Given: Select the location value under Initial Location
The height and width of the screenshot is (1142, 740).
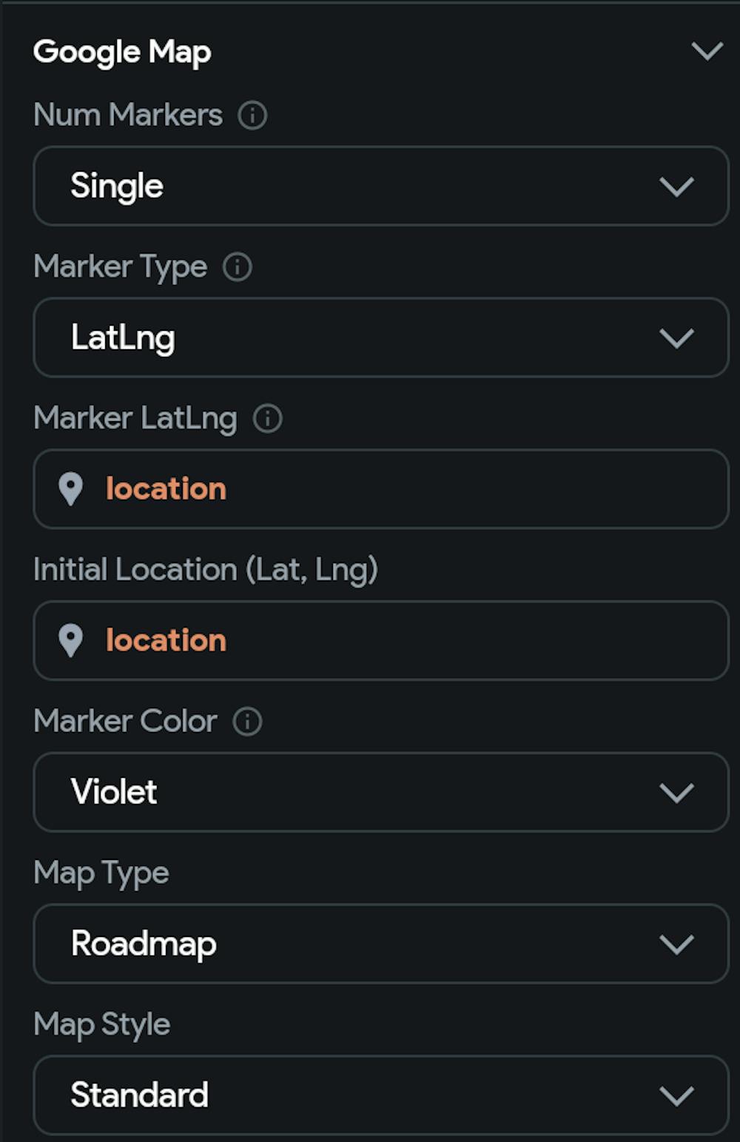Looking at the screenshot, I should click(166, 641).
